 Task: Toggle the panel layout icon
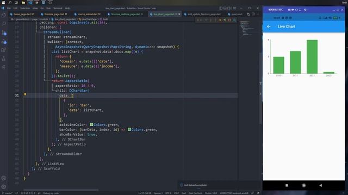click(x=225, y=8)
